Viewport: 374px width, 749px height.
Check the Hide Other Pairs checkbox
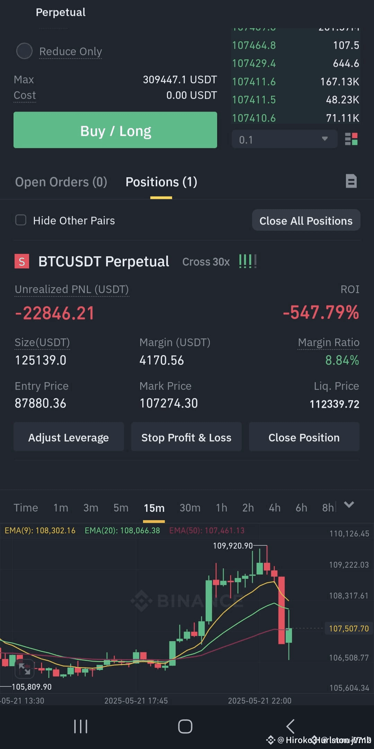click(21, 220)
